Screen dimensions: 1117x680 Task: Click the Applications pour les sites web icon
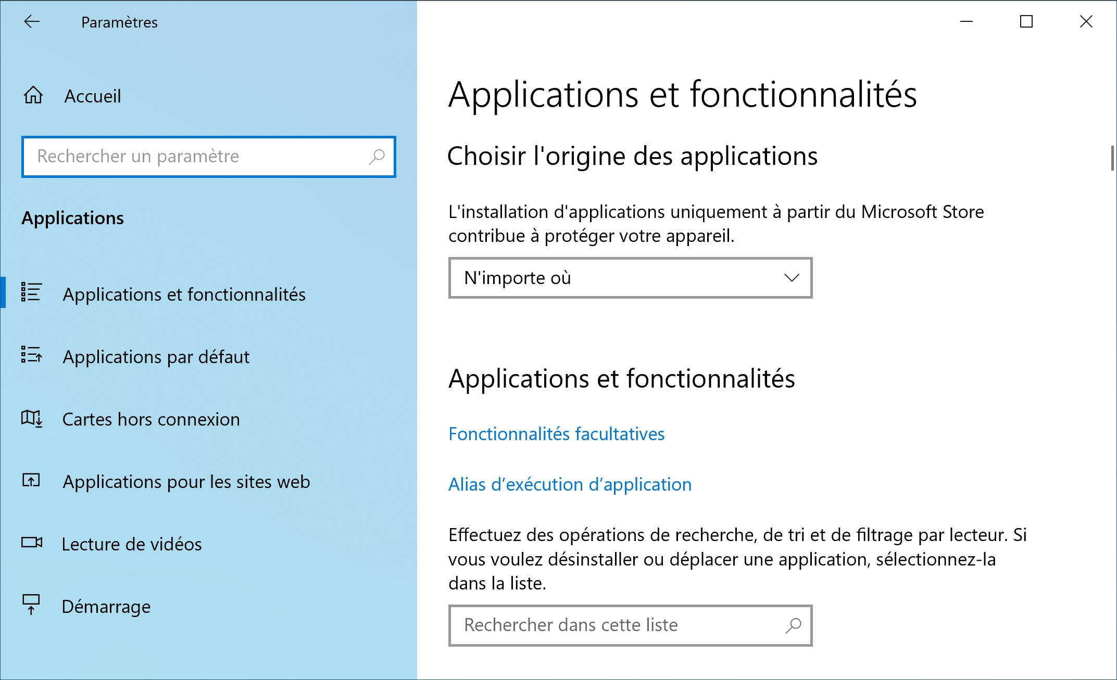(x=31, y=480)
